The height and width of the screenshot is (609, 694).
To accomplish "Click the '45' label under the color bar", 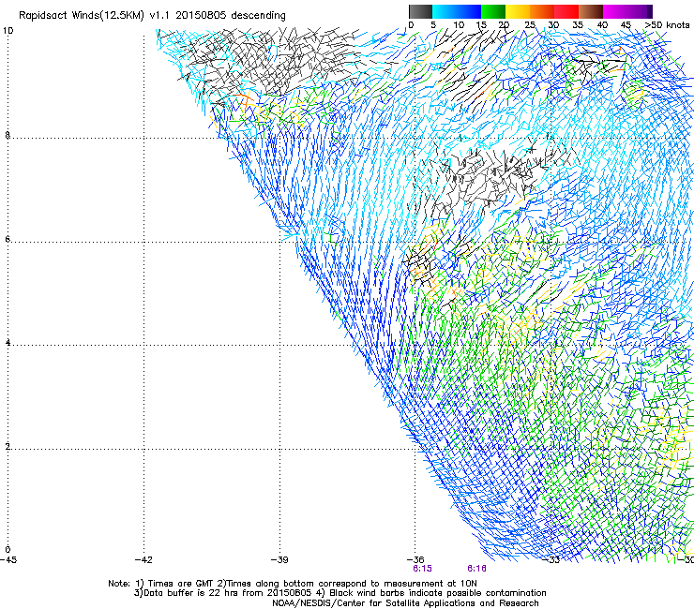I will pyautogui.click(x=626, y=25).
